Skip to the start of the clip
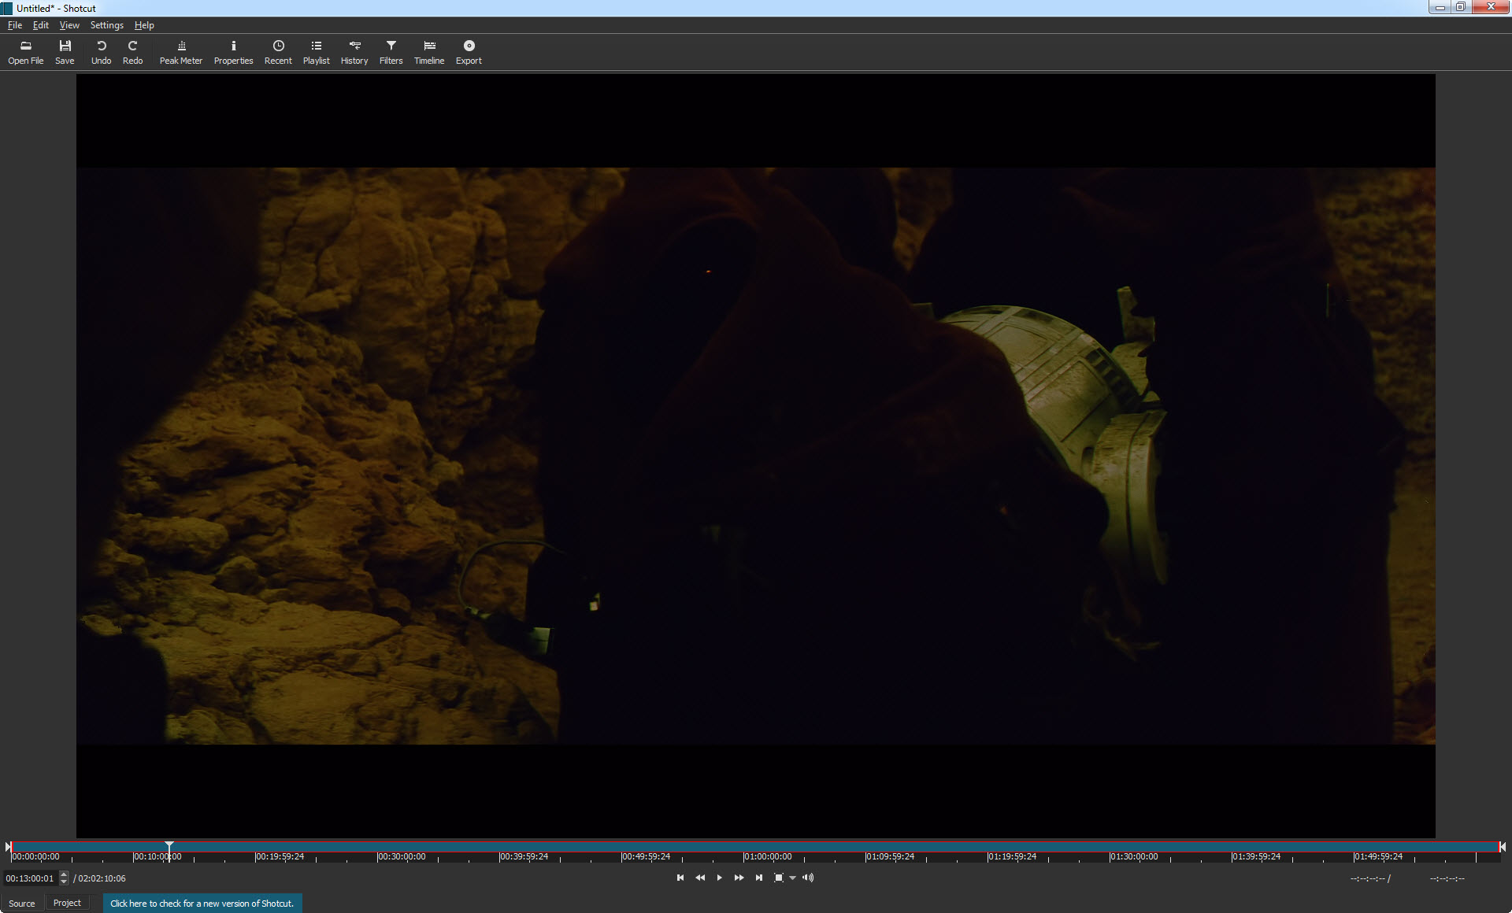The image size is (1512, 913). pyautogui.click(x=680, y=878)
